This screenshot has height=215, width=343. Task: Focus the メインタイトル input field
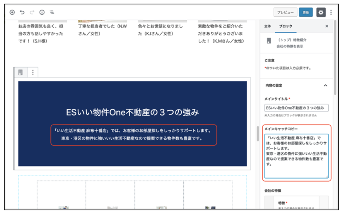(296, 108)
